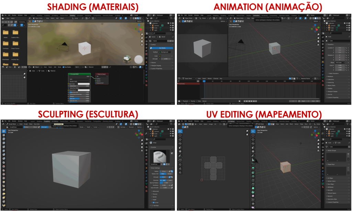Click the Options button in Shading viewport
This screenshot has width=352, height=213.
pyautogui.click(x=140, y=21)
